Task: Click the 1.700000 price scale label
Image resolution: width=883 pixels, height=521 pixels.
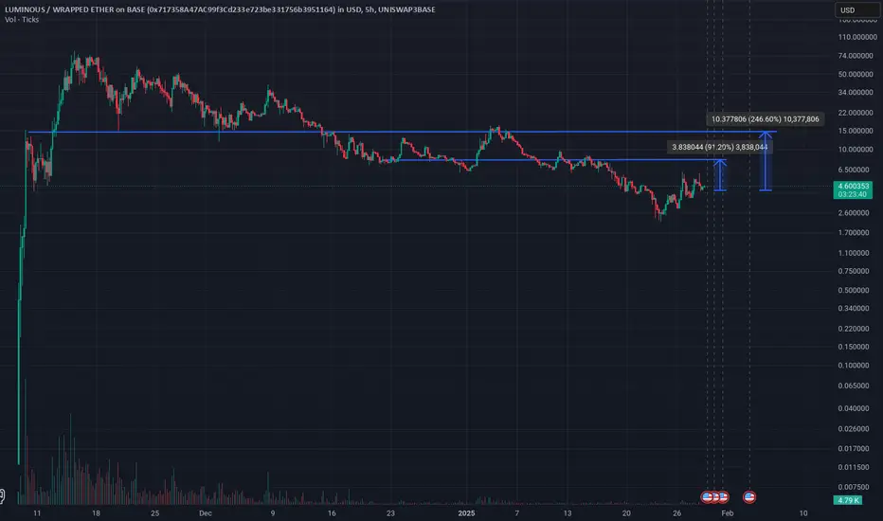Action: 855,233
